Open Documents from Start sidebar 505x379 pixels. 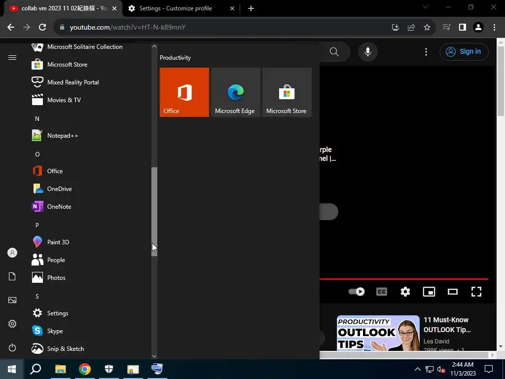point(12,276)
